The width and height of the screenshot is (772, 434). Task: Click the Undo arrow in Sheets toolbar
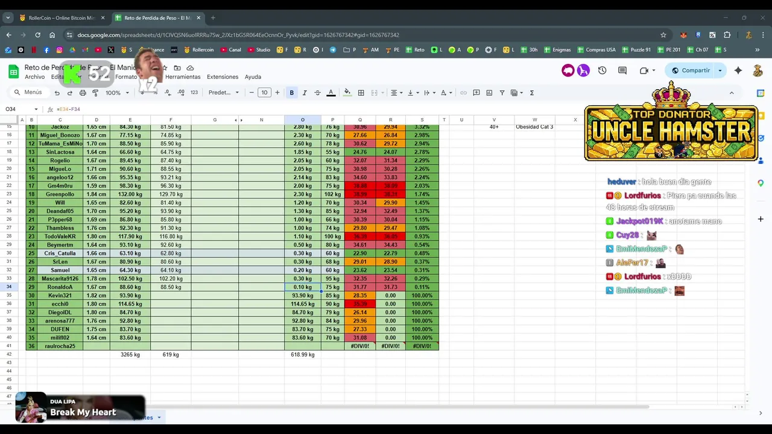tap(57, 93)
